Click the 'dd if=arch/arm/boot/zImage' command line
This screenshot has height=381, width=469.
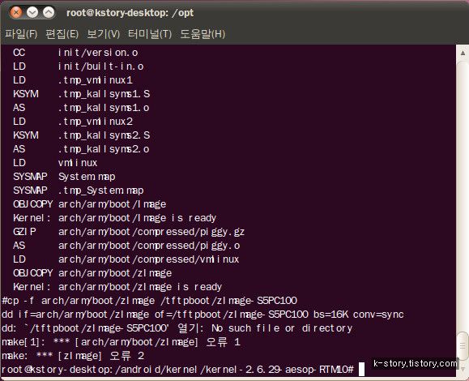coord(203,315)
